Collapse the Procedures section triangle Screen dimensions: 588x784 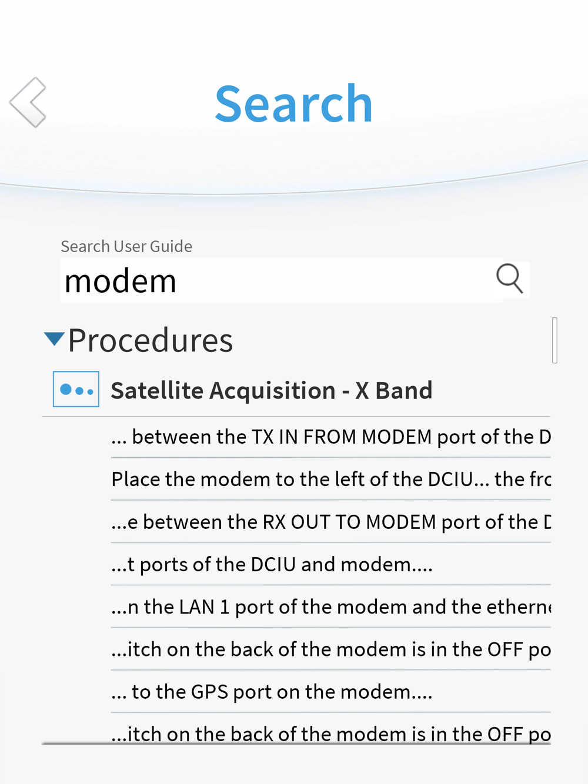click(54, 339)
